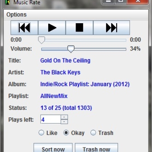Skip to the next track

[x=111, y=28]
